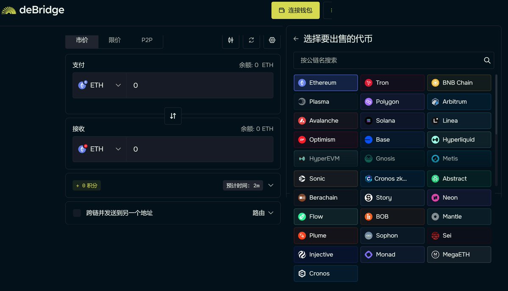Screen dimensions: 508x291
Task: Click the 连接钱包 button
Action: tap(295, 10)
